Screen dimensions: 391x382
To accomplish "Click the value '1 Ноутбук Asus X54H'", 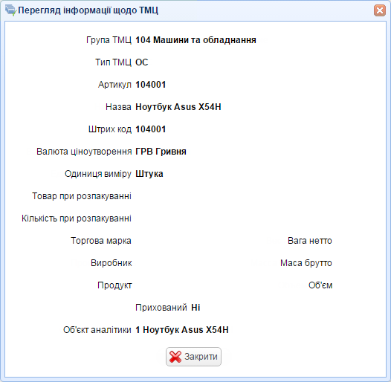I will 182,330.
